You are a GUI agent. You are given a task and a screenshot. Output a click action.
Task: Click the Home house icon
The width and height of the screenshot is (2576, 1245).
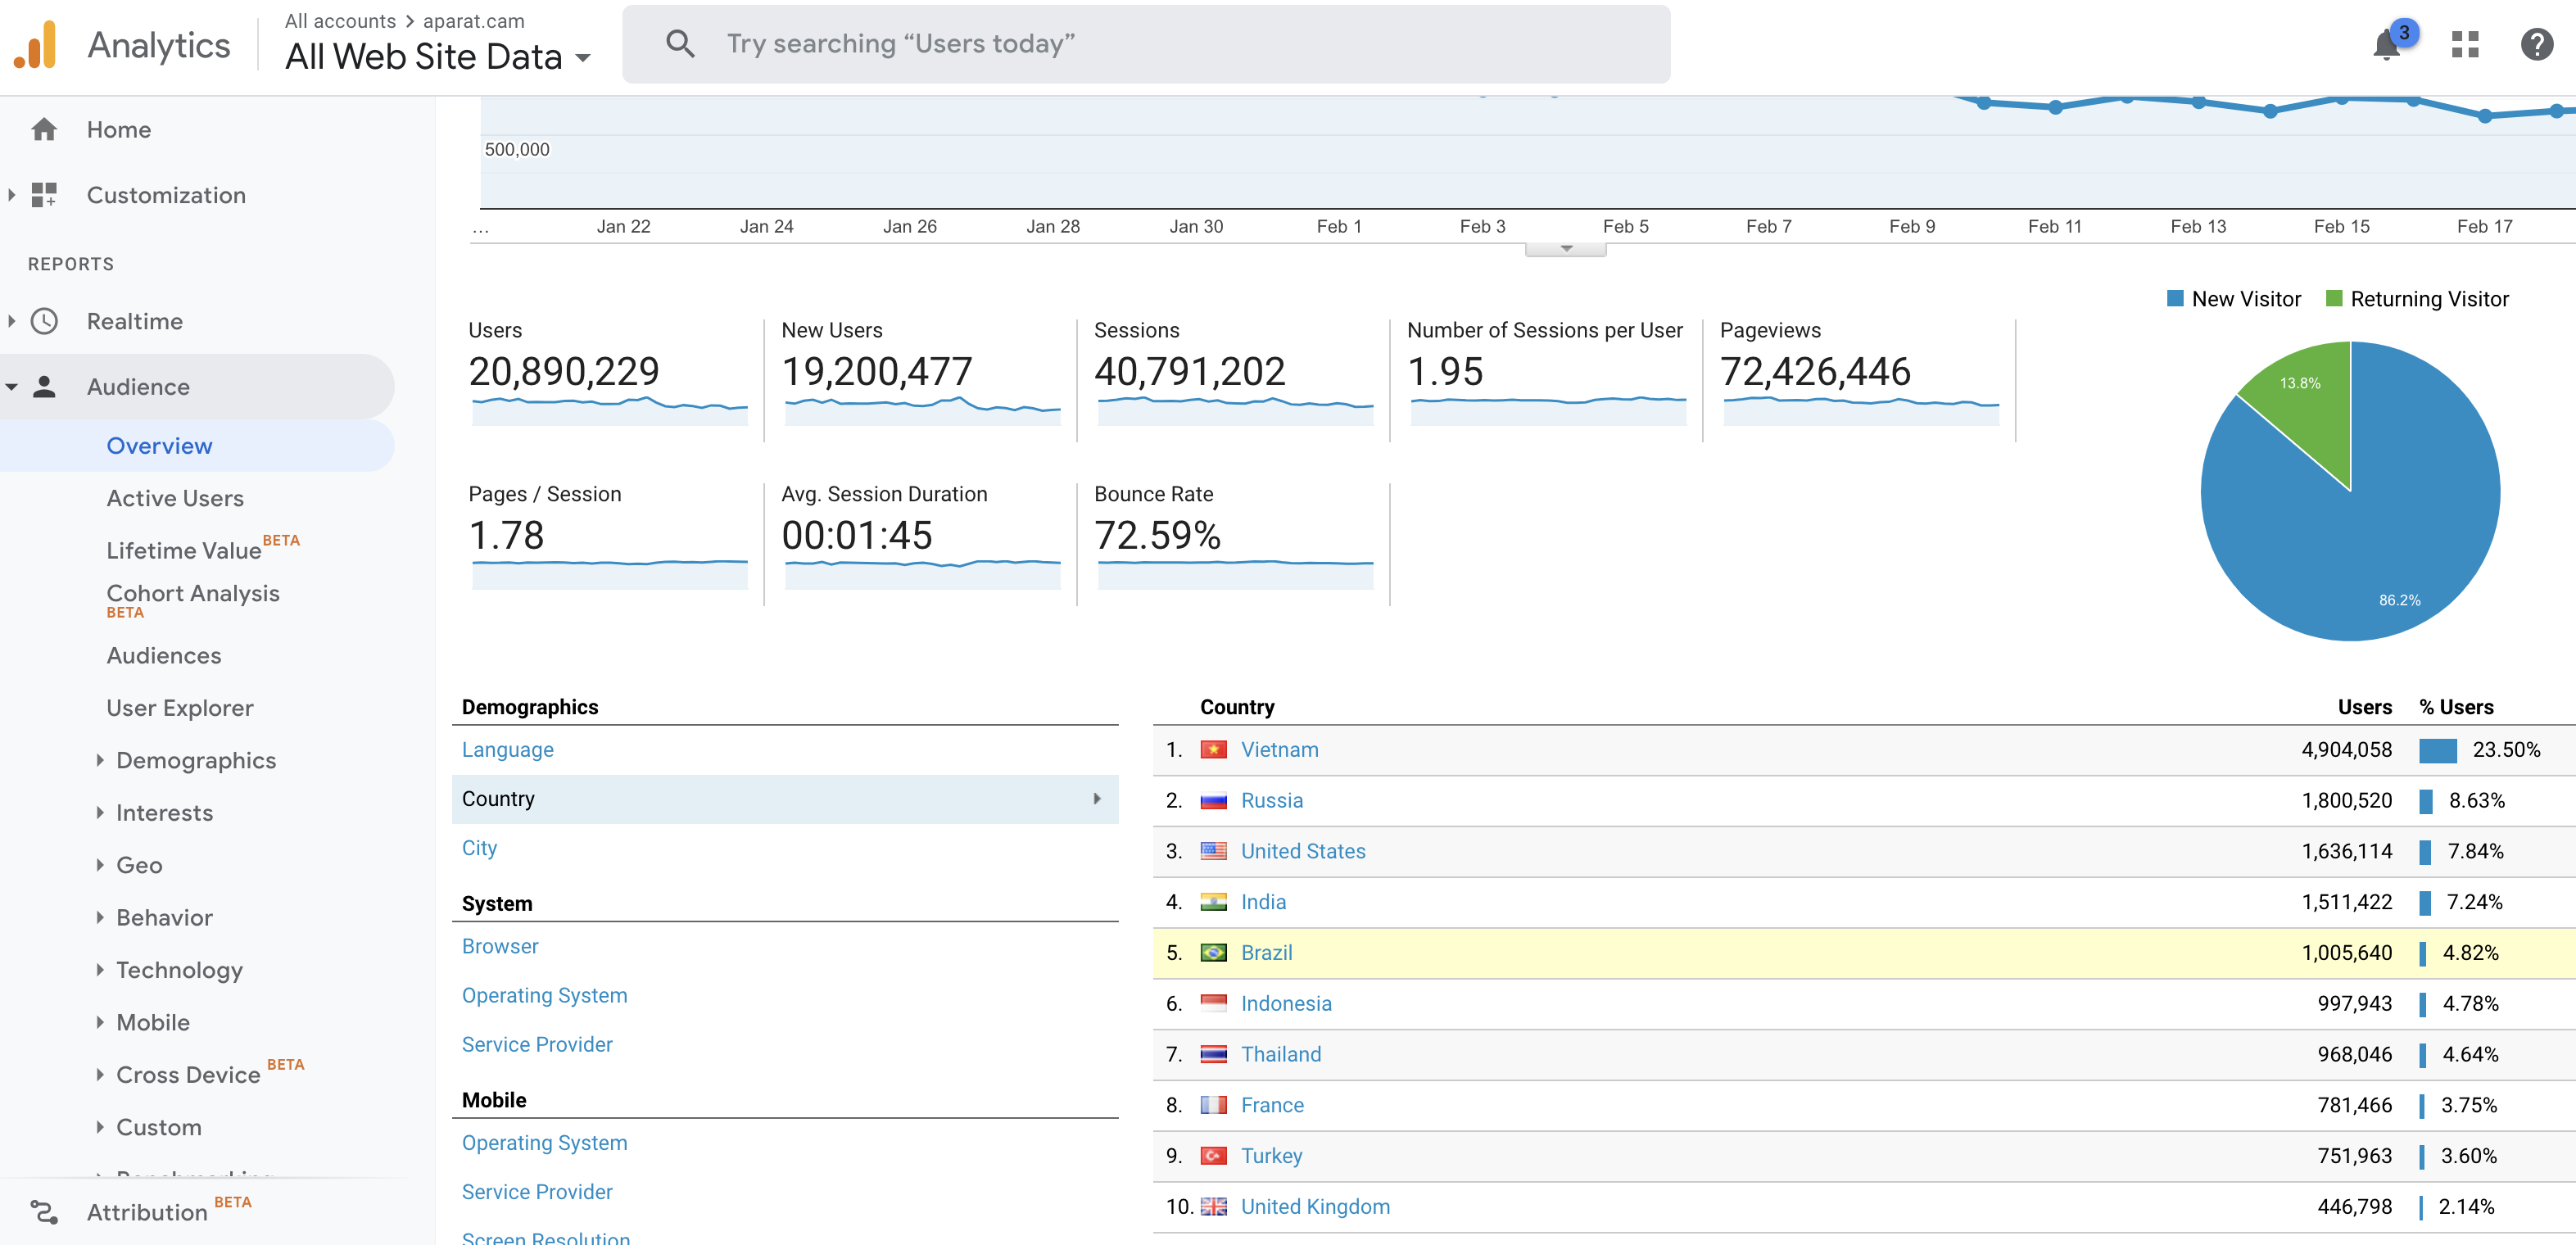(44, 130)
